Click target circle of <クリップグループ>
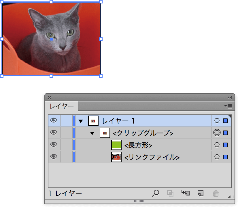238x207 pixels. pos(217,133)
